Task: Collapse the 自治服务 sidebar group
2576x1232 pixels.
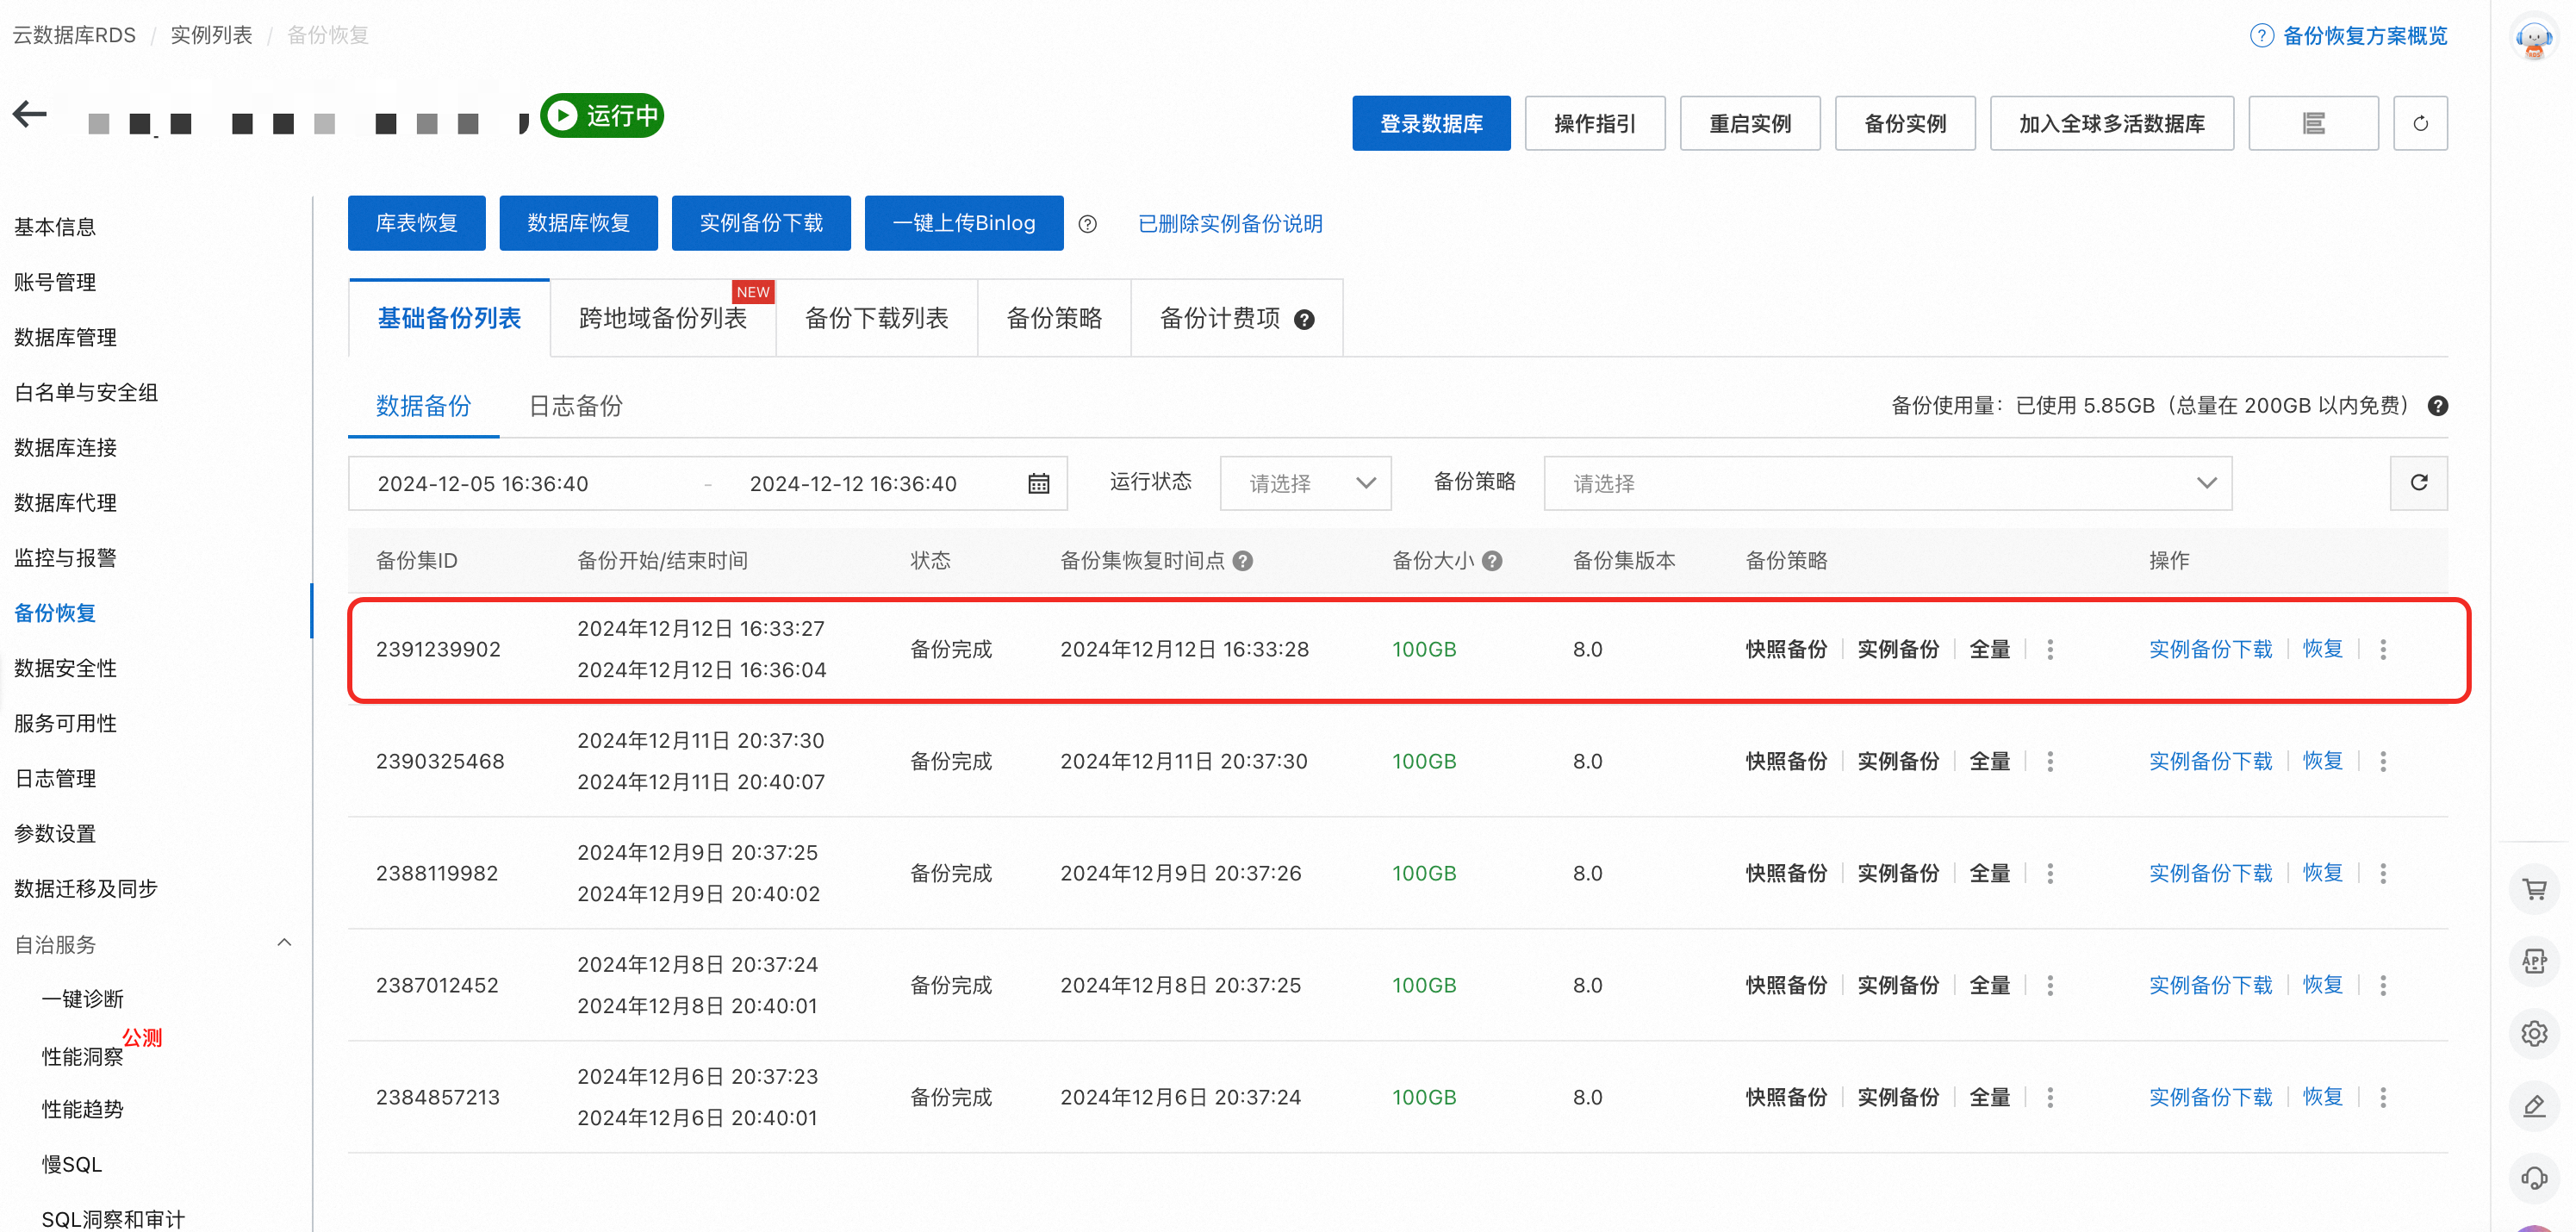Action: [284, 943]
